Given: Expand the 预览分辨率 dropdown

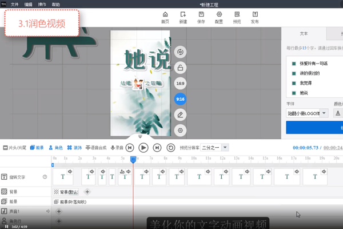Looking at the screenshot, I should pyautogui.click(x=225, y=148).
